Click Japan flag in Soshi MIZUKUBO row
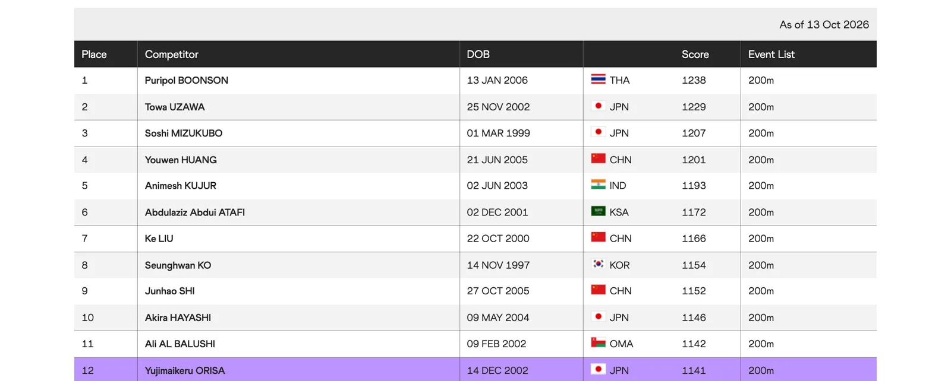 pyautogui.click(x=598, y=132)
